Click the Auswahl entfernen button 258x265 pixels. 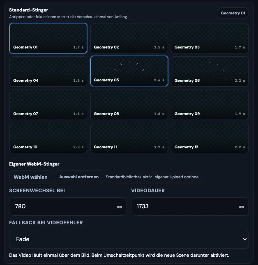79,177
